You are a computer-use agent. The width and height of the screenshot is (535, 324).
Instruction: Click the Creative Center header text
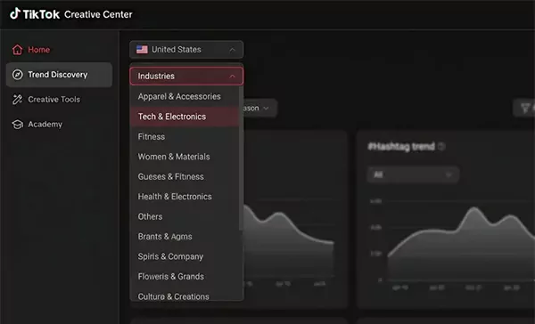tap(98, 14)
